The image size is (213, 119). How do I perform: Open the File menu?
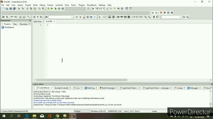pyautogui.click(x=3, y=5)
